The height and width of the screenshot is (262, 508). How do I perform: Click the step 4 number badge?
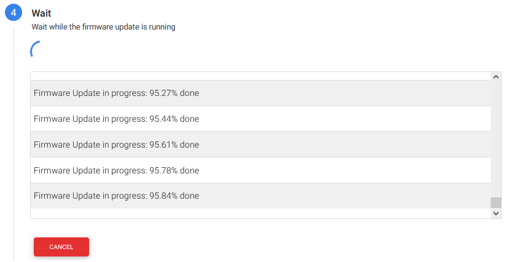click(14, 14)
